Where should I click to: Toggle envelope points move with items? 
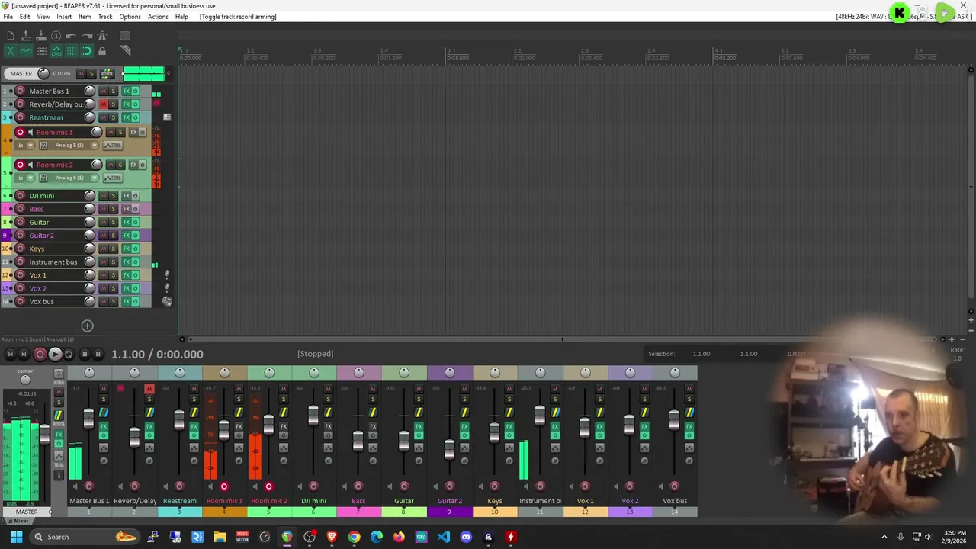pyautogui.click(x=56, y=51)
